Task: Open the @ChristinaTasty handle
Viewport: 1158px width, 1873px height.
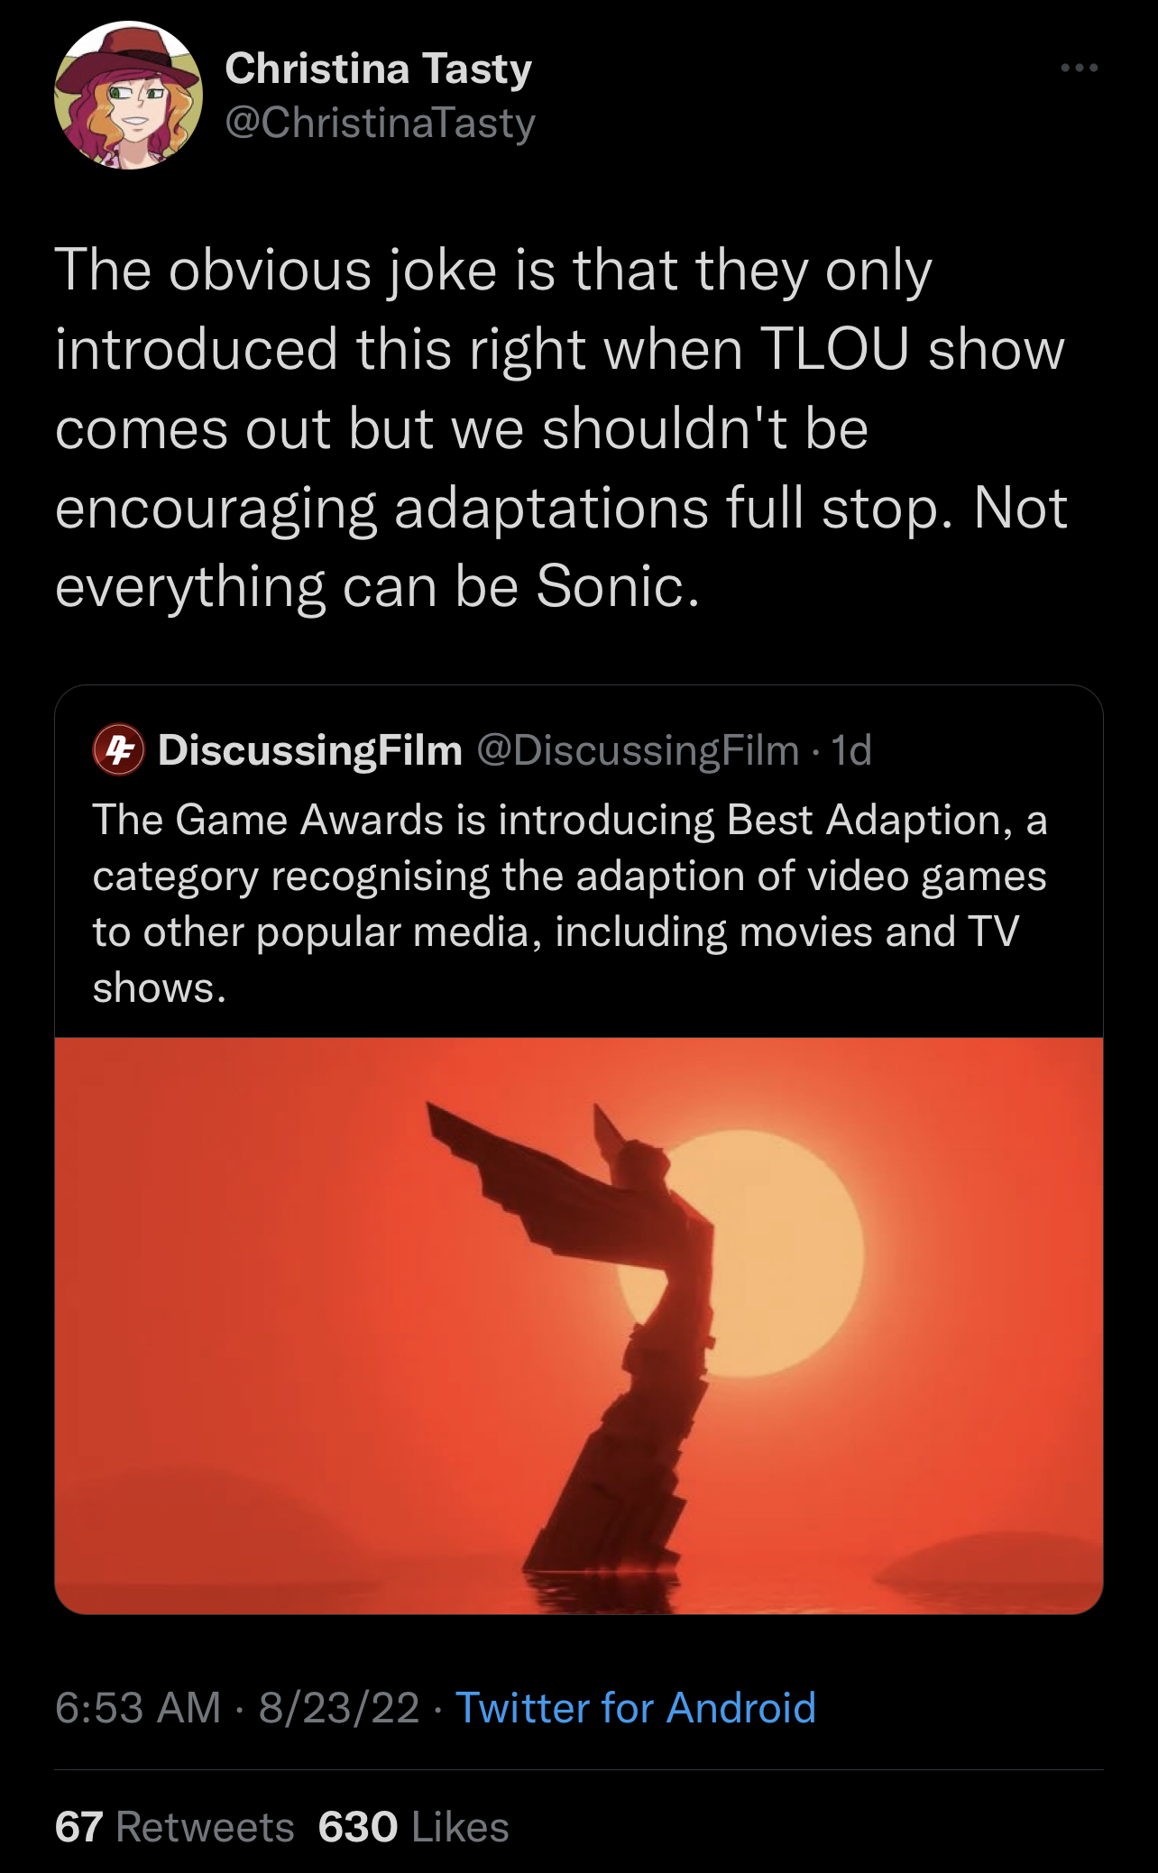Action: click(380, 123)
